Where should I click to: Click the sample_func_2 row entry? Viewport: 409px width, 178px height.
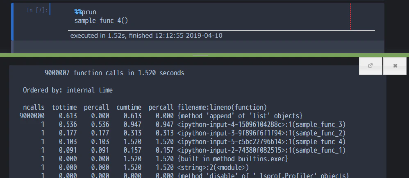click(x=261, y=133)
